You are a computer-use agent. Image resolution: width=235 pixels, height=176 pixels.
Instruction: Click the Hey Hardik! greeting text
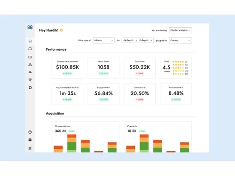pyautogui.click(x=49, y=30)
